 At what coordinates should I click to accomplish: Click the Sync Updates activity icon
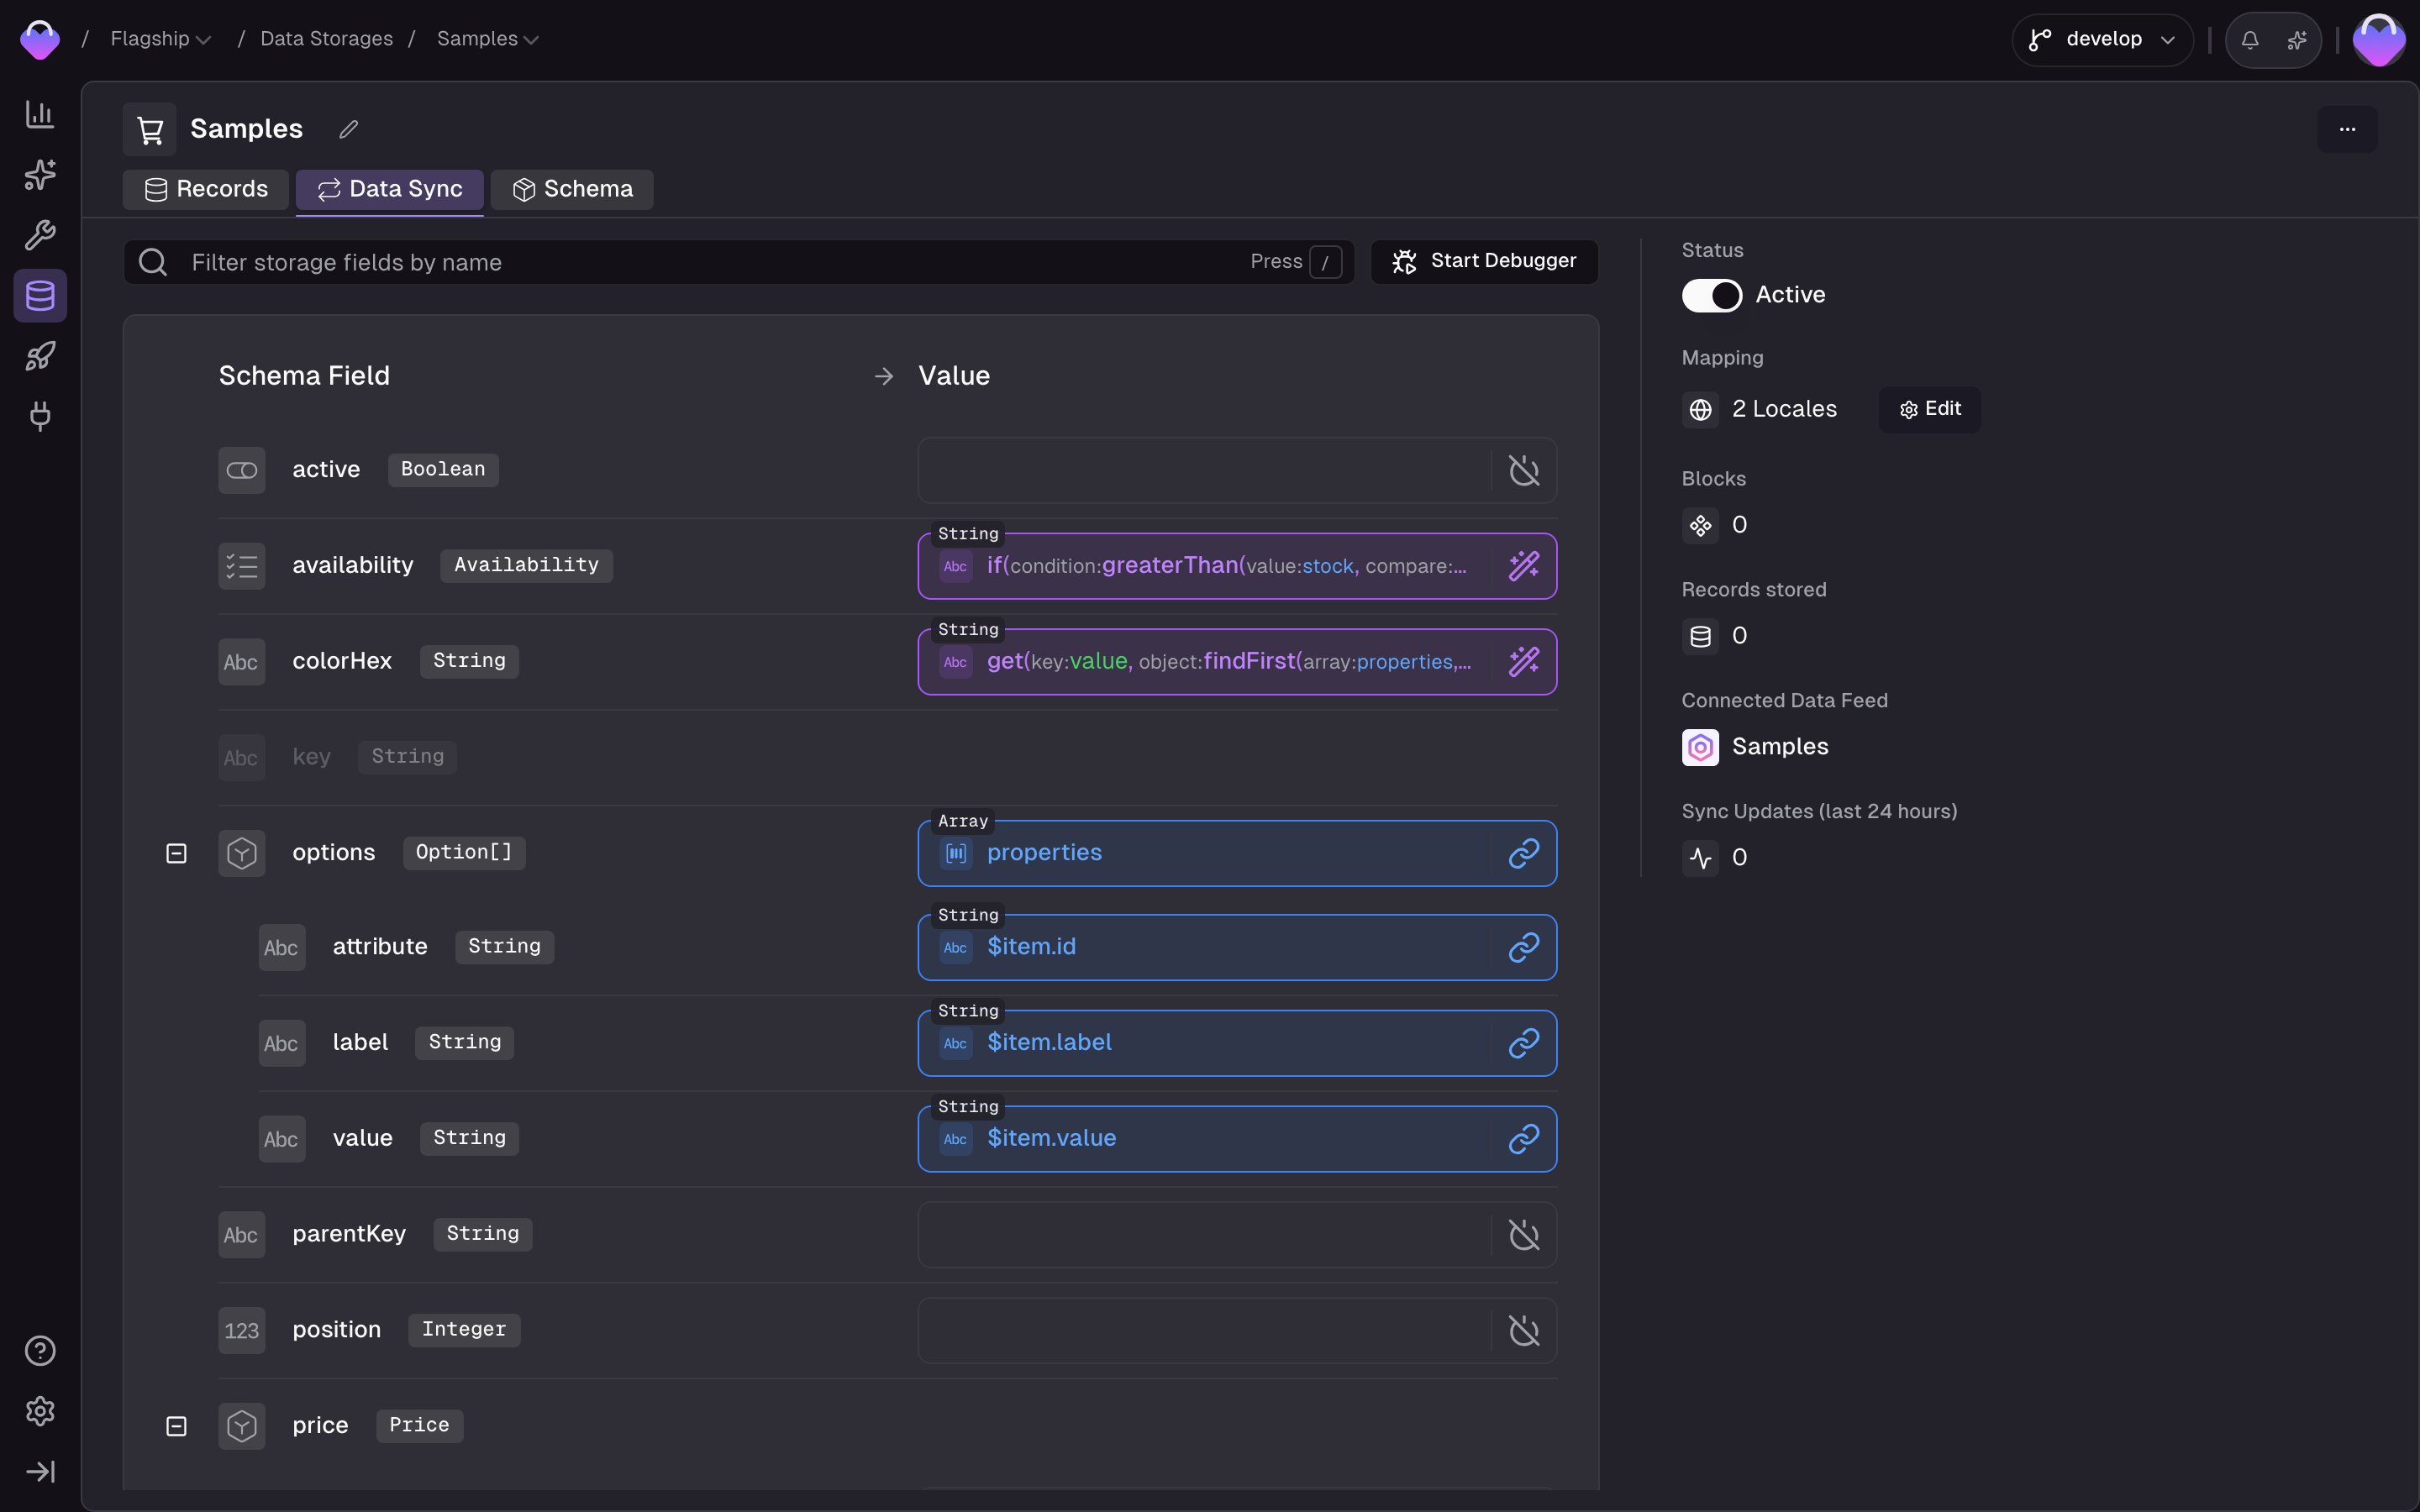[1700, 858]
